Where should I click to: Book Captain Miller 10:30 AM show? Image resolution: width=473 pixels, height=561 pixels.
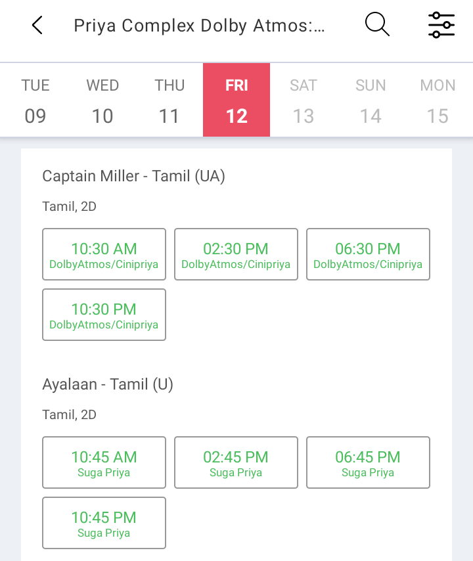tap(104, 254)
